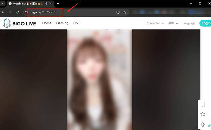The width and height of the screenshot is (211, 130).
Task: Click the back-to-top arrow icon
Action: [x=203, y=124]
